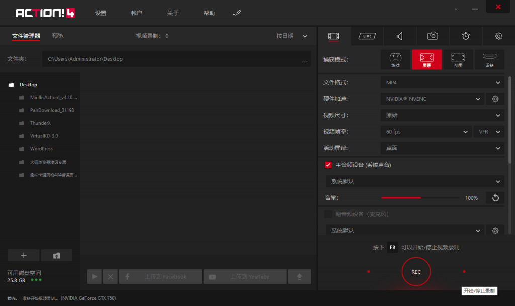Expand the 按日期 sort dropdown
The width and height of the screenshot is (515, 306).
click(292, 36)
